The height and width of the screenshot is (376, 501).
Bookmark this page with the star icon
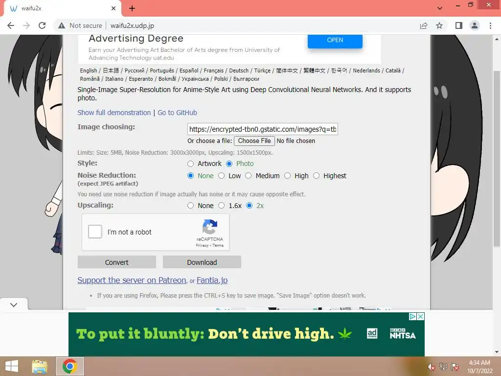pyautogui.click(x=439, y=25)
